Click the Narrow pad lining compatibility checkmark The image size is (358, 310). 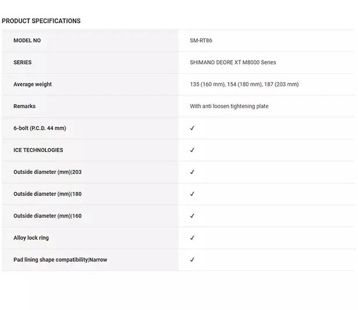tap(192, 260)
